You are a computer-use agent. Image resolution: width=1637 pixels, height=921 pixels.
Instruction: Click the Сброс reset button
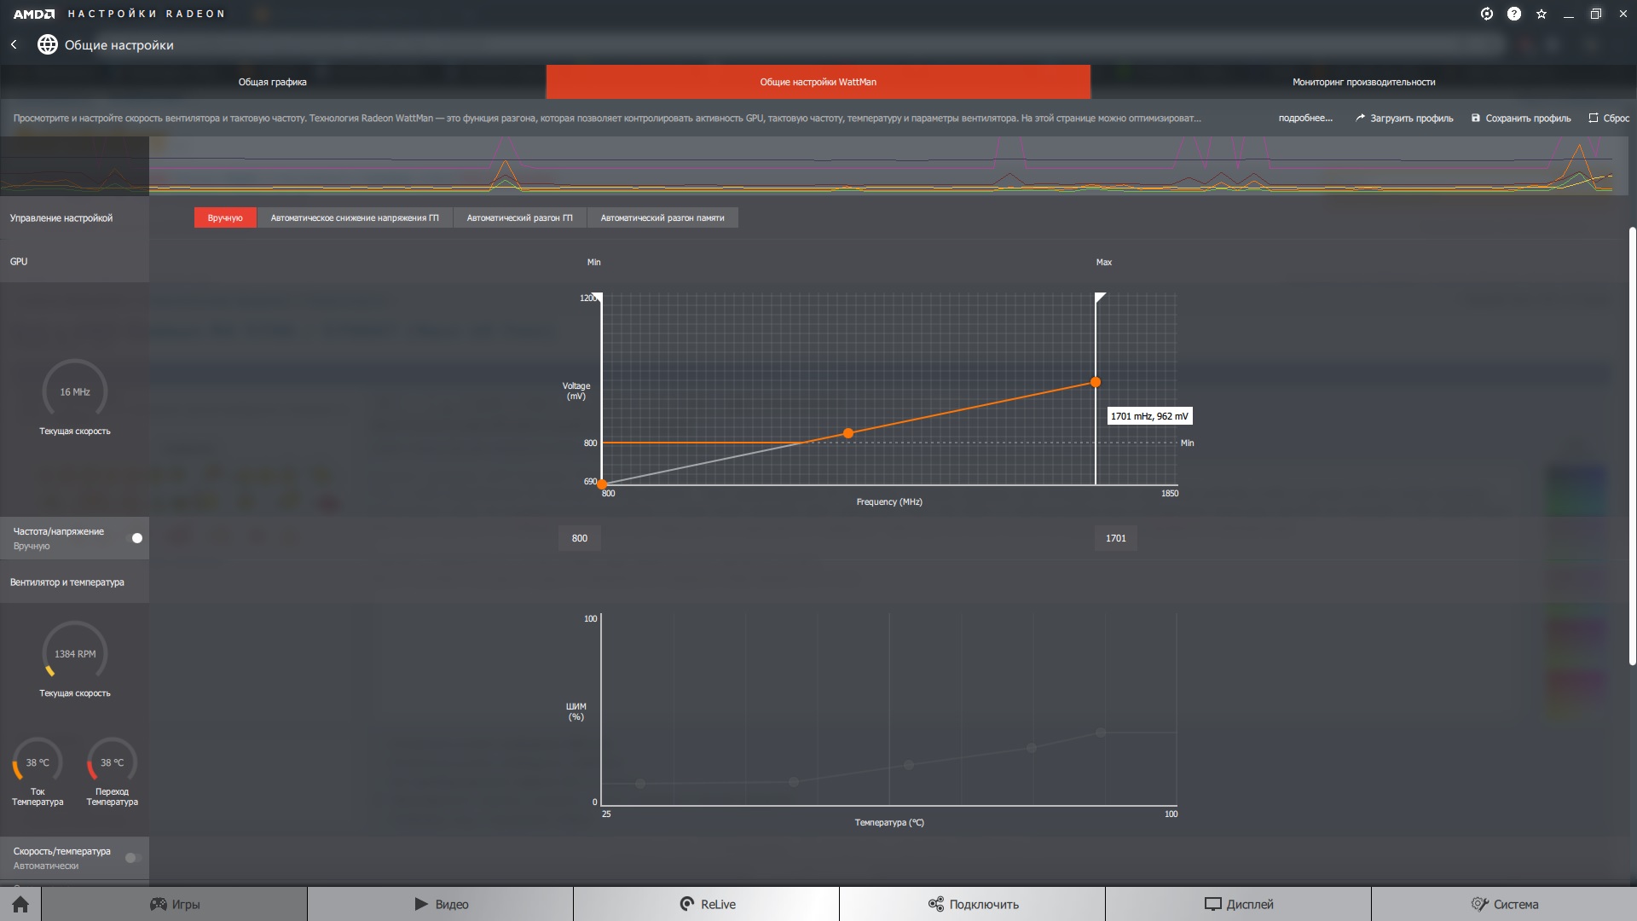tap(1609, 118)
